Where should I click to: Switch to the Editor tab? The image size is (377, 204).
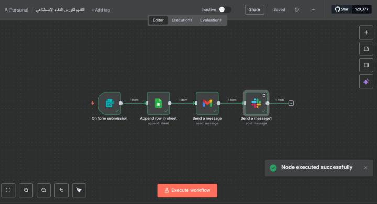pos(158,20)
